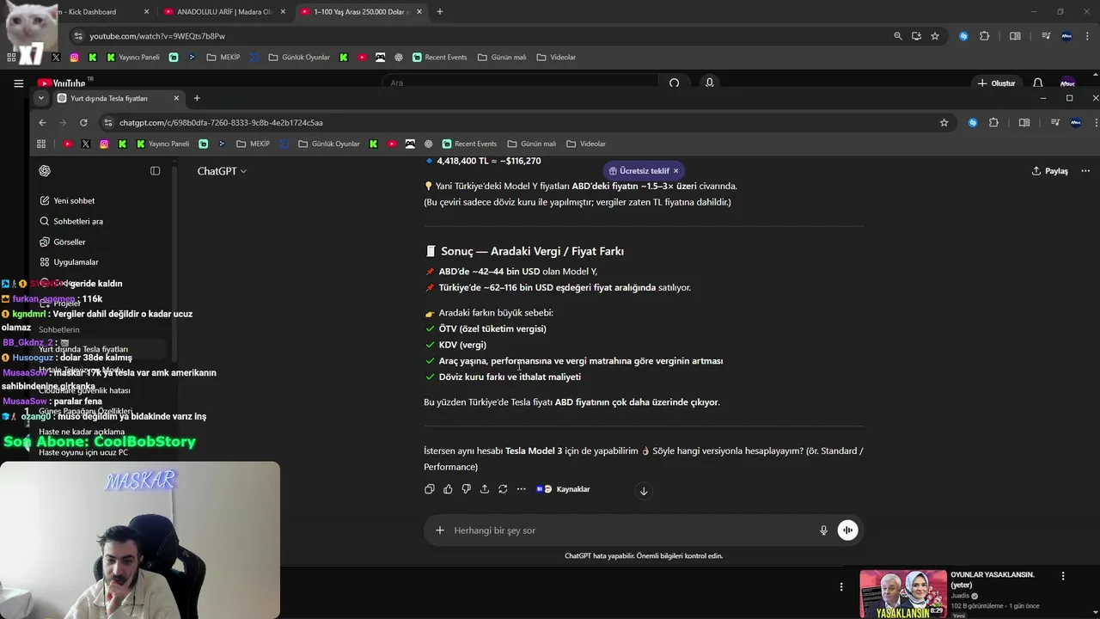The width and height of the screenshot is (1100, 619).
Task: Click the Paylaş share button in ChatGPT
Action: [x=1050, y=171]
